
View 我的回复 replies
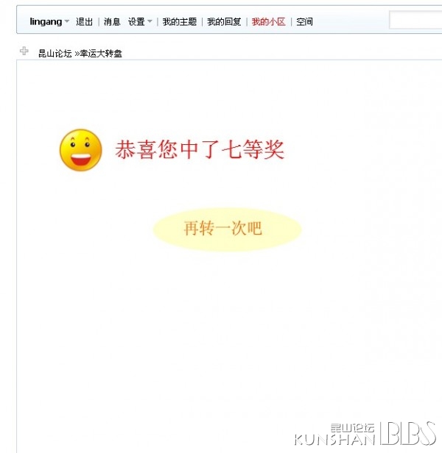click(224, 21)
